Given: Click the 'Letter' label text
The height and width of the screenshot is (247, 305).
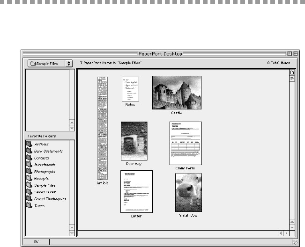Looking at the screenshot, I should 136,216.
